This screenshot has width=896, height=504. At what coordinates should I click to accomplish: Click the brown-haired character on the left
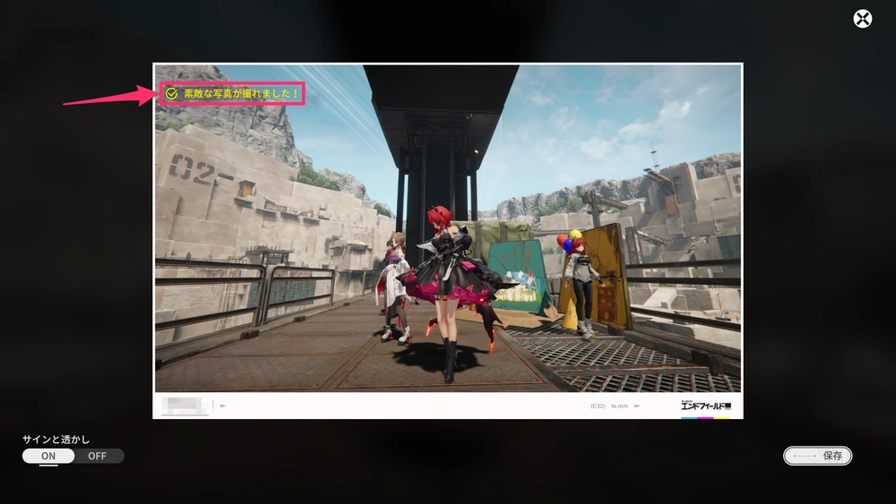pyautogui.click(x=394, y=282)
